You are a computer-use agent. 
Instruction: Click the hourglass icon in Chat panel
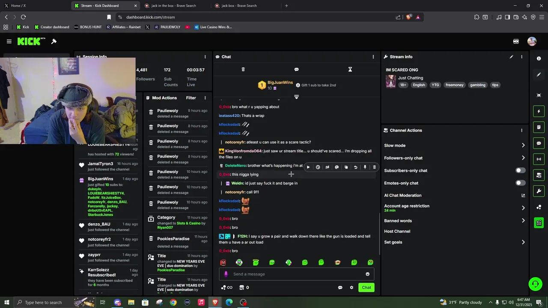point(350,69)
